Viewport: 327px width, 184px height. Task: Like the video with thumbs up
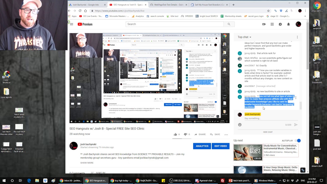pos(175,134)
